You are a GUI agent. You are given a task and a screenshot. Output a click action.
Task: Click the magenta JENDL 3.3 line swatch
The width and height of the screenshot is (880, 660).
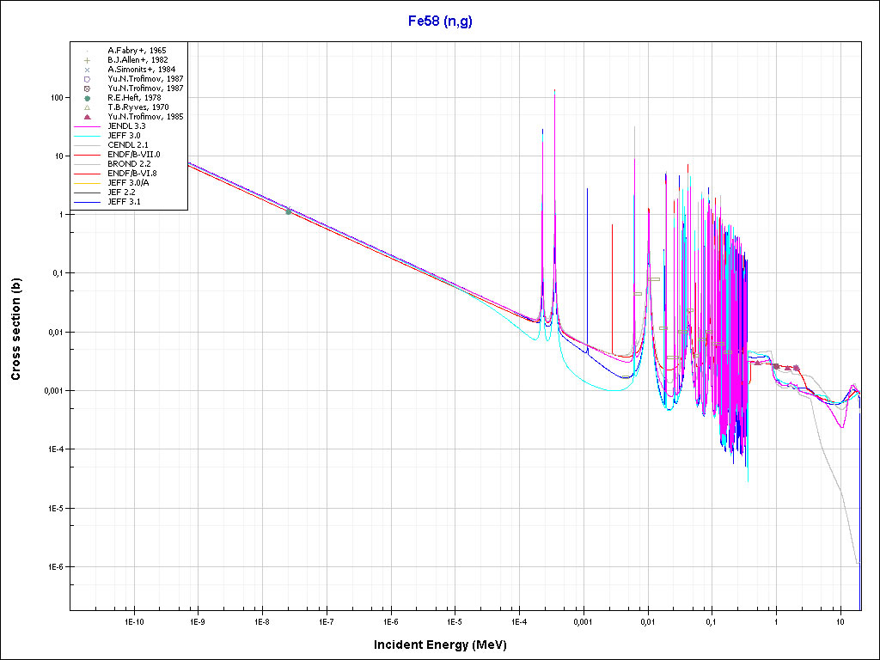coord(88,126)
